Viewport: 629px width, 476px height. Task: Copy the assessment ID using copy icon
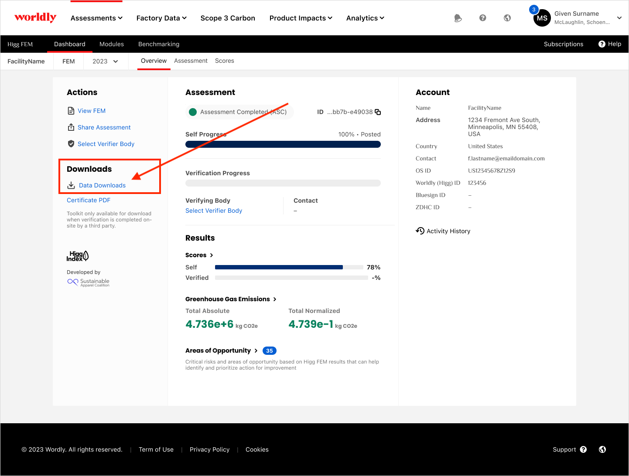click(378, 112)
